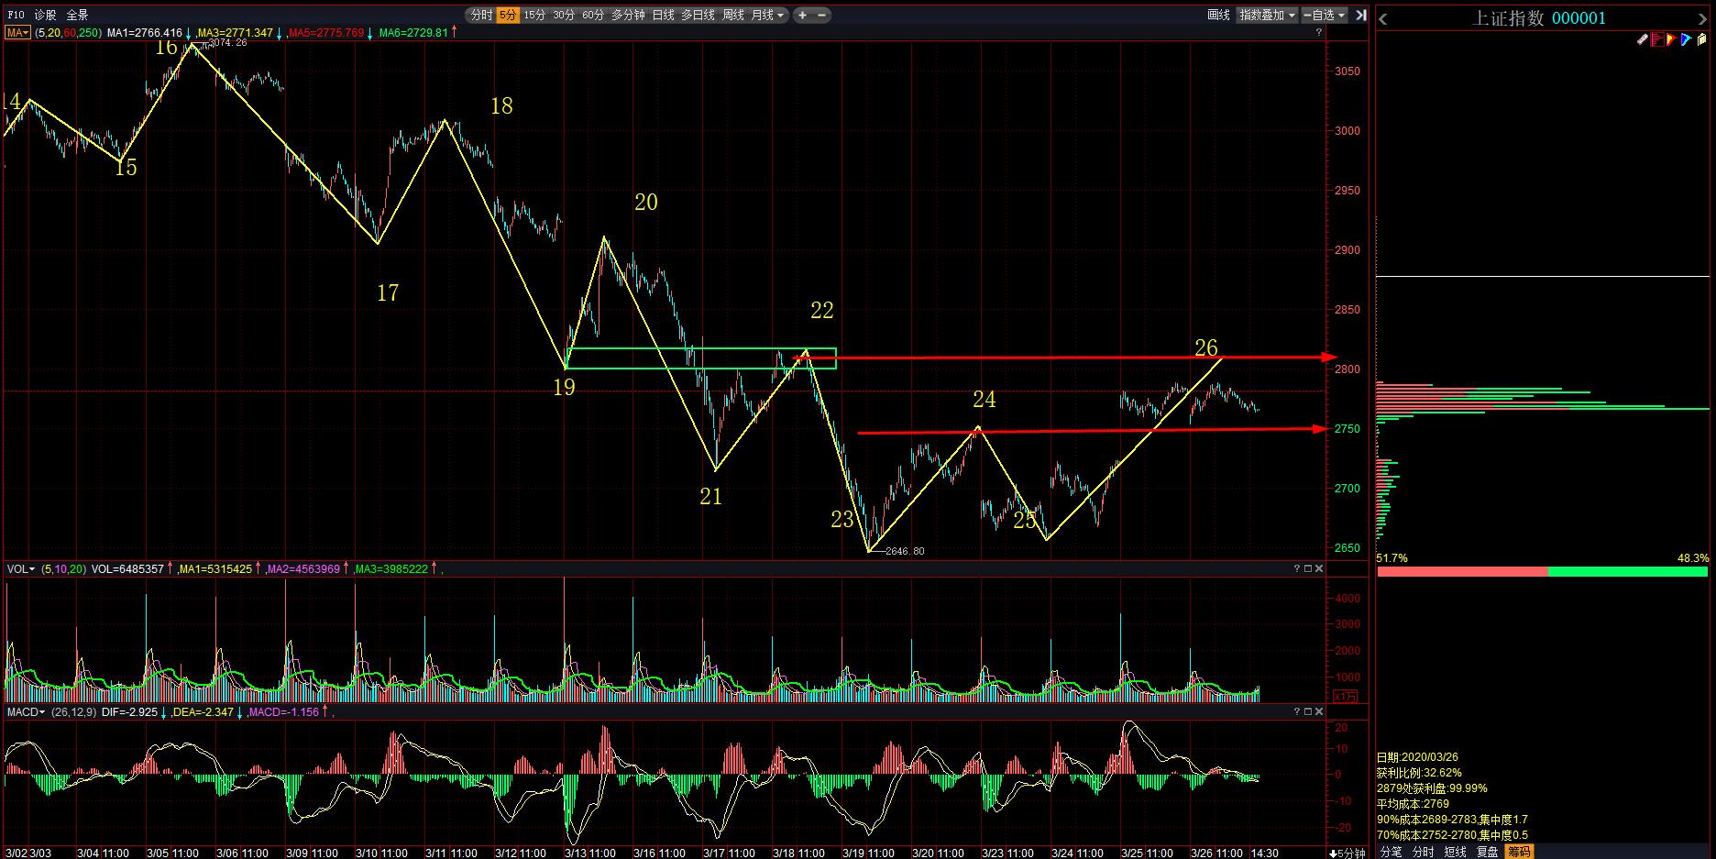This screenshot has height=859, width=1716.
Task: Go to previous stock with left arrow
Action: (1383, 19)
